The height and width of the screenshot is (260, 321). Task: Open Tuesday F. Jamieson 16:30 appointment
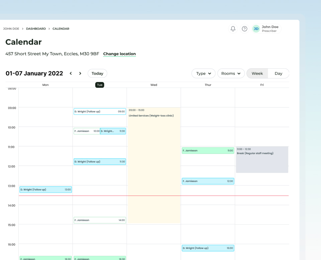pos(100,258)
